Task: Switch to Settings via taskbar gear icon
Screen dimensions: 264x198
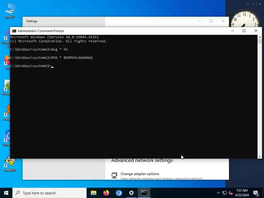Action: pos(131,193)
